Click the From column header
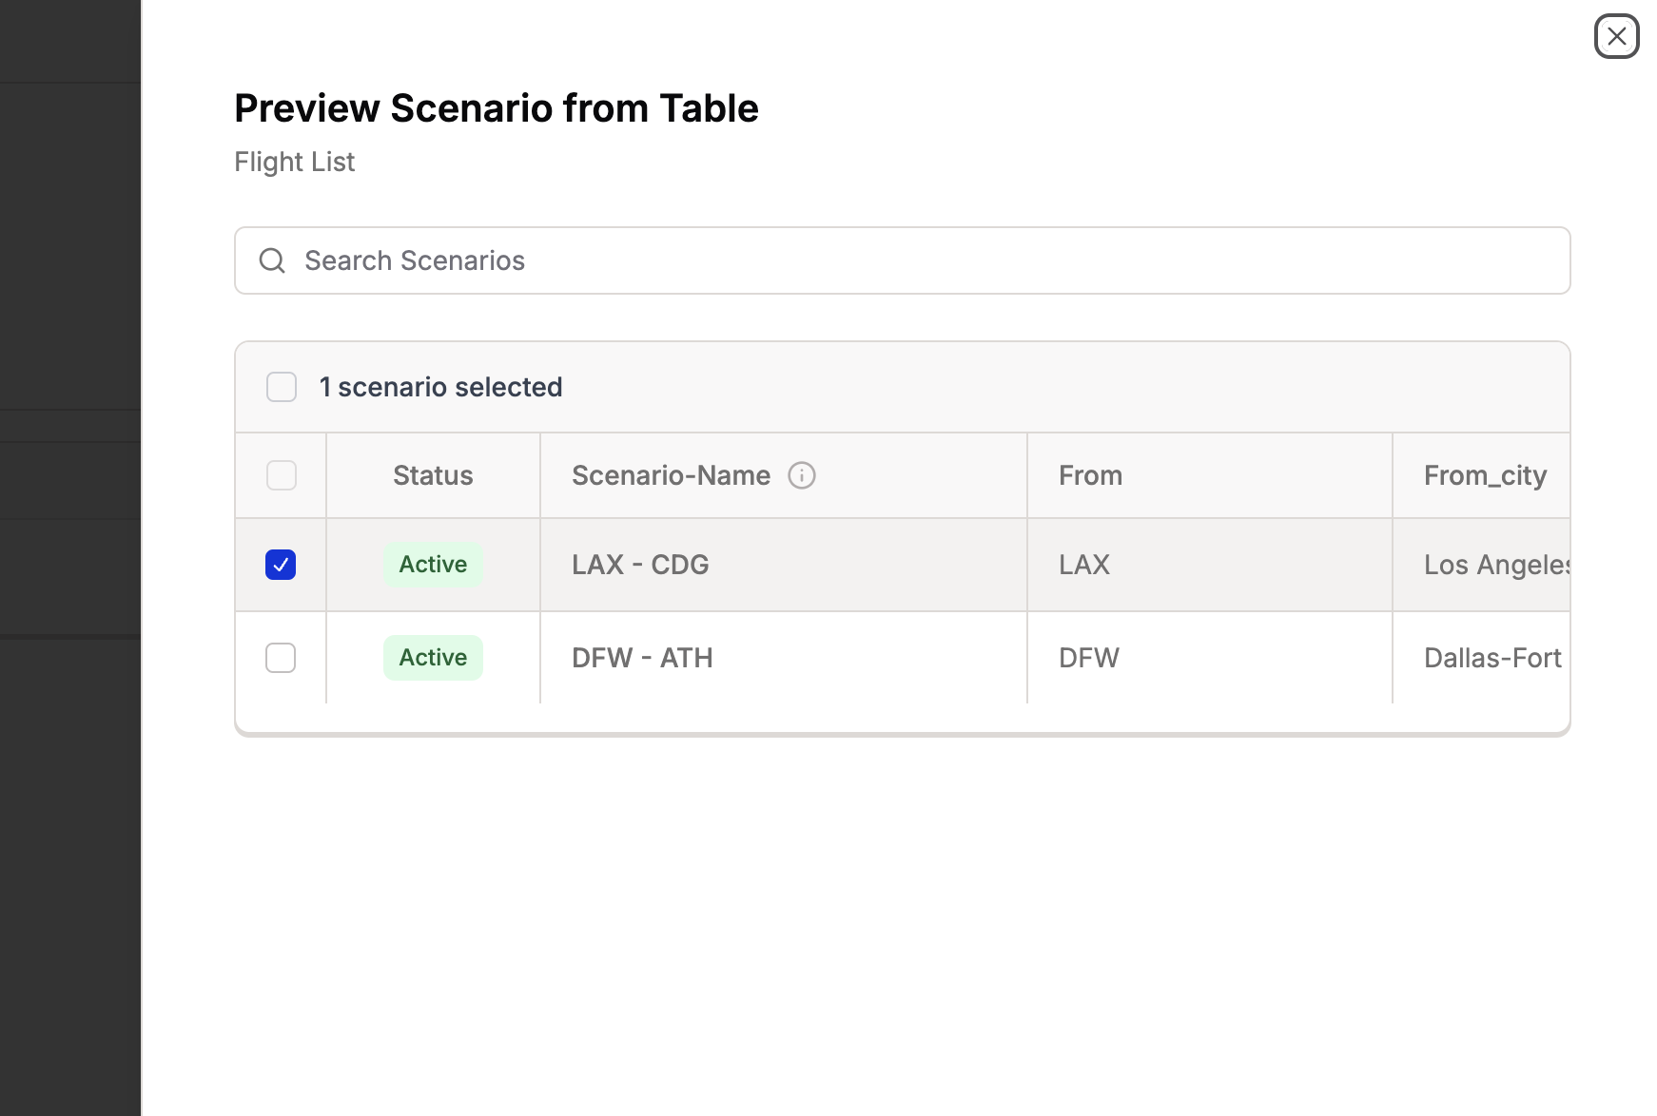 coord(1090,475)
